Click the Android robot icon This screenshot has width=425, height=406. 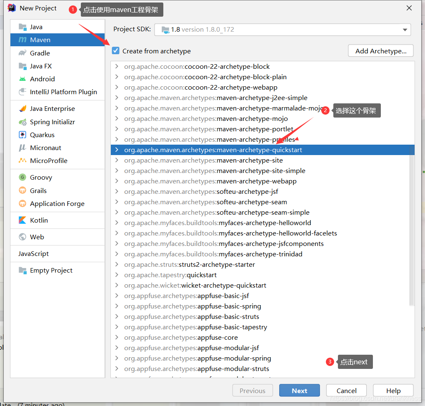[x=22, y=79]
